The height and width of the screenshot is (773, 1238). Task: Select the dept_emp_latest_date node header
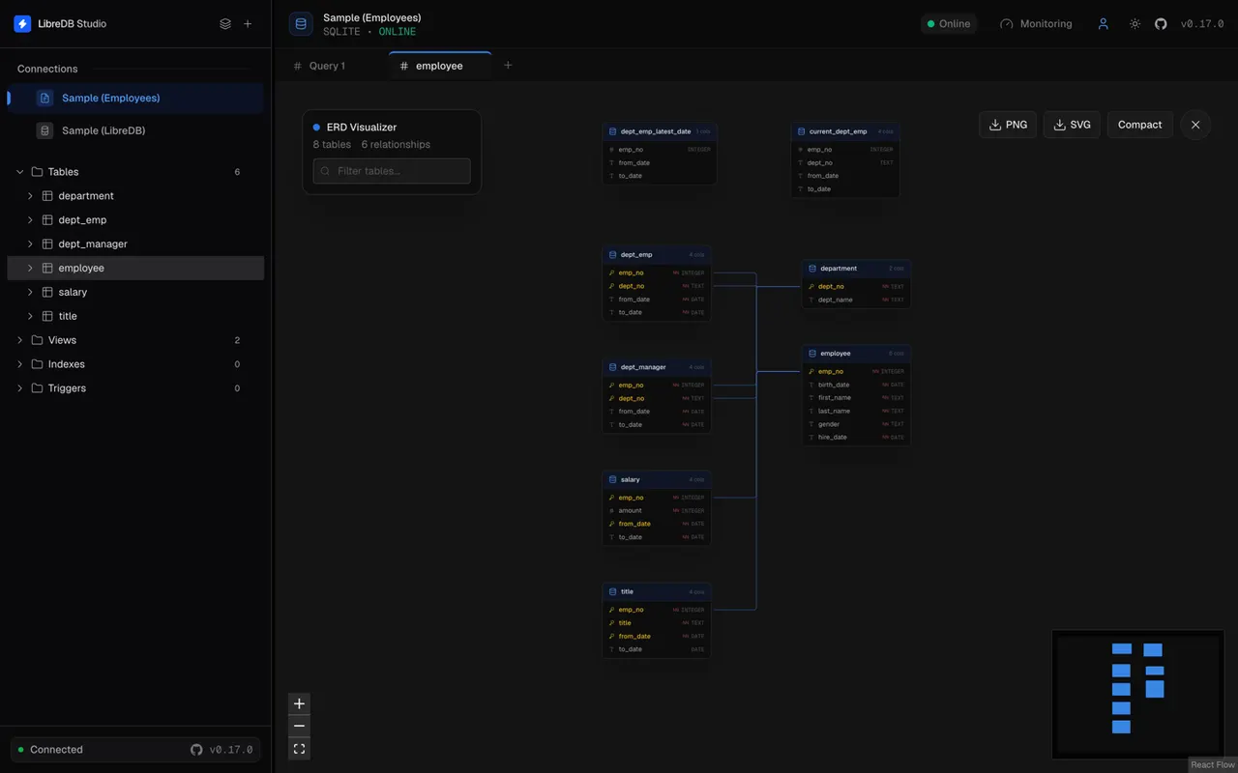pos(659,131)
